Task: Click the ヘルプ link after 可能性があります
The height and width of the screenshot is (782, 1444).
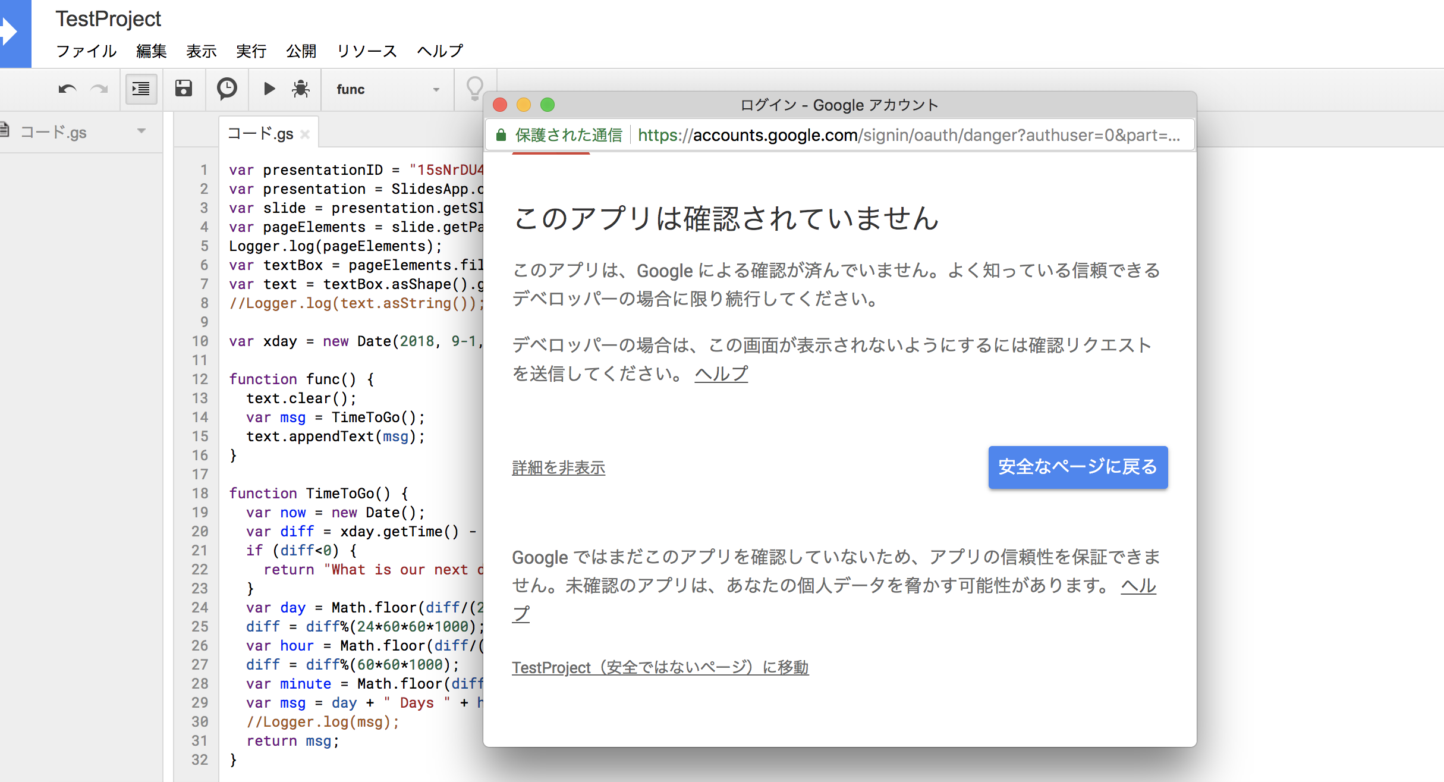Action: click(1138, 586)
